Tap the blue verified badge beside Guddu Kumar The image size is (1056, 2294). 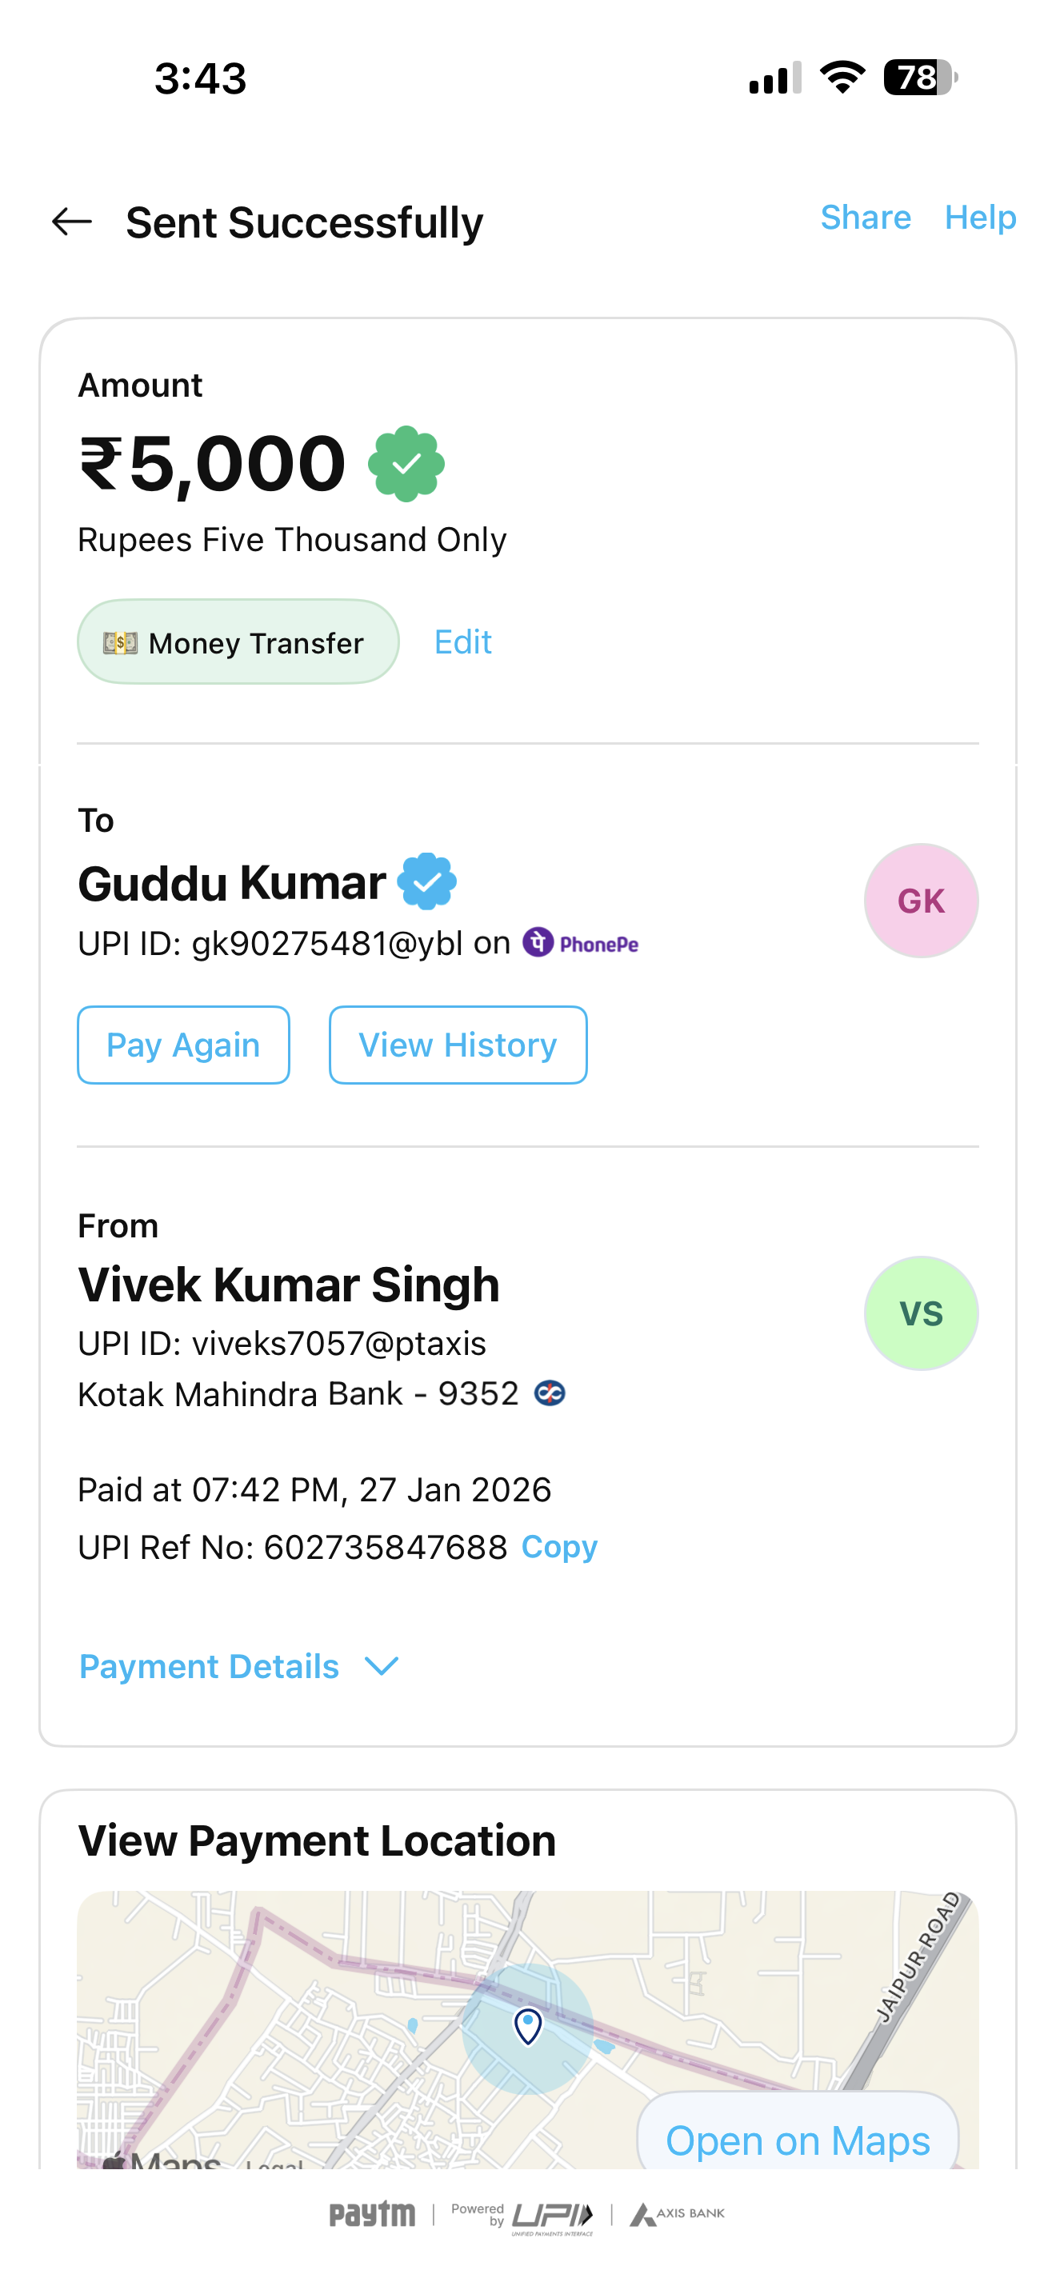pyautogui.click(x=427, y=881)
